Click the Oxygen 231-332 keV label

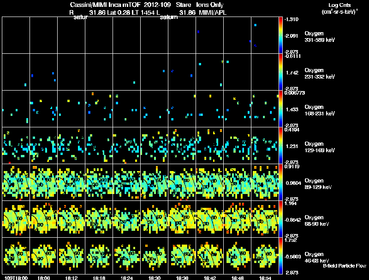[320, 74]
